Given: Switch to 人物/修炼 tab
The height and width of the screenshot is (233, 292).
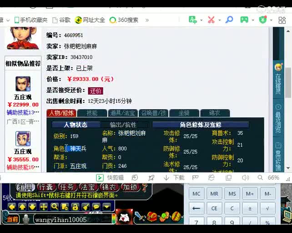Looking at the screenshot, I should click(61, 113).
